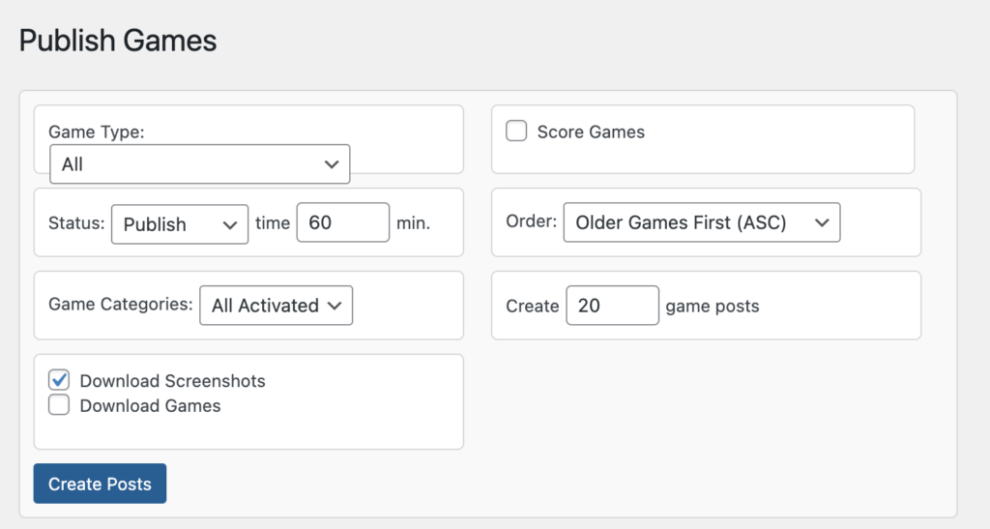Click the chevron arrow in the Order select
Screen dimensions: 990x529
click(822, 222)
